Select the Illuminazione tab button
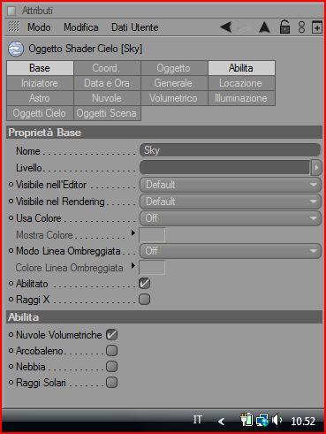Viewport: 326px width, 434px height. [241, 98]
